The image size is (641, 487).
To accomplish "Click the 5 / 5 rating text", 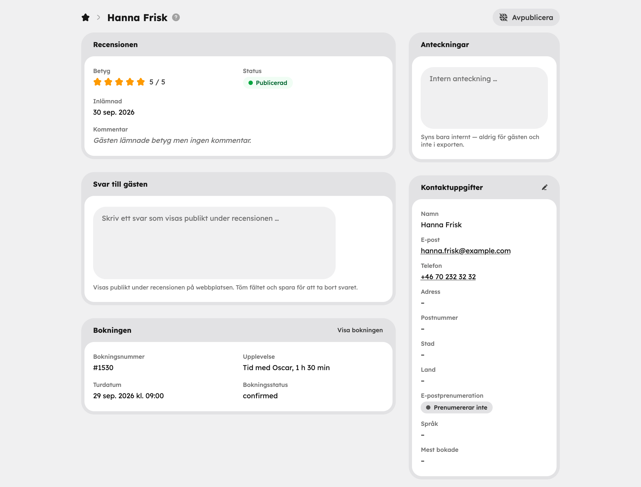I will [157, 82].
